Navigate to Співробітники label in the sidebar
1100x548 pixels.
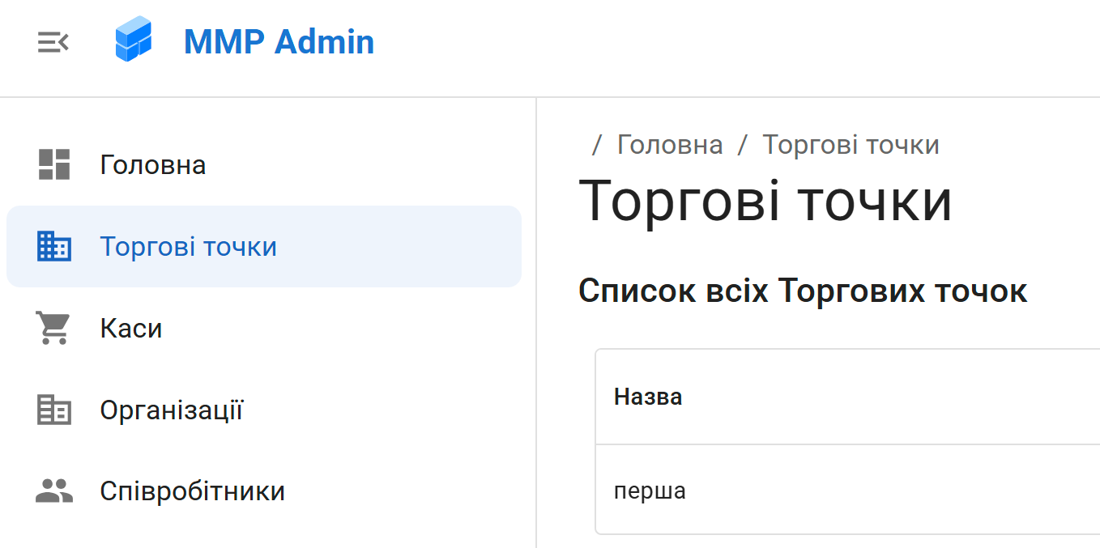tap(192, 491)
